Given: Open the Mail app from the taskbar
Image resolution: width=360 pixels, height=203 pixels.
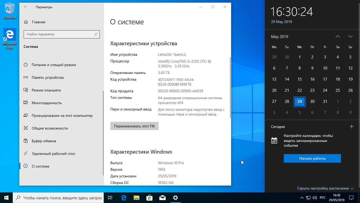Looking at the screenshot, I should pyautogui.click(x=162, y=198).
